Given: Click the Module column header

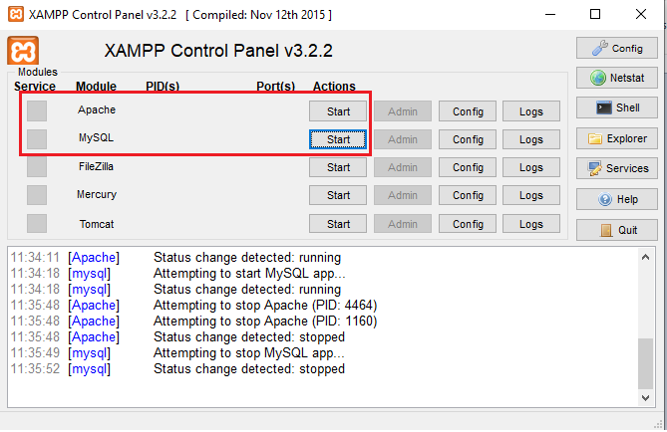Looking at the screenshot, I should click(x=96, y=87).
